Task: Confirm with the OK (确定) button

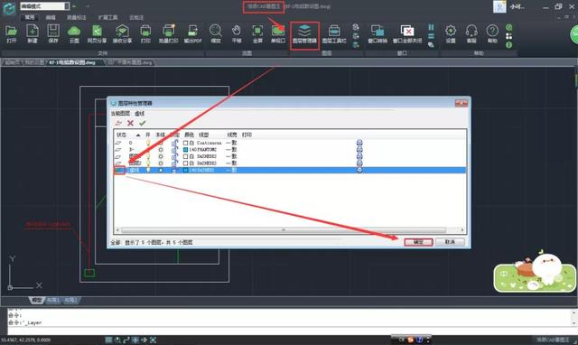Action: coord(418,242)
